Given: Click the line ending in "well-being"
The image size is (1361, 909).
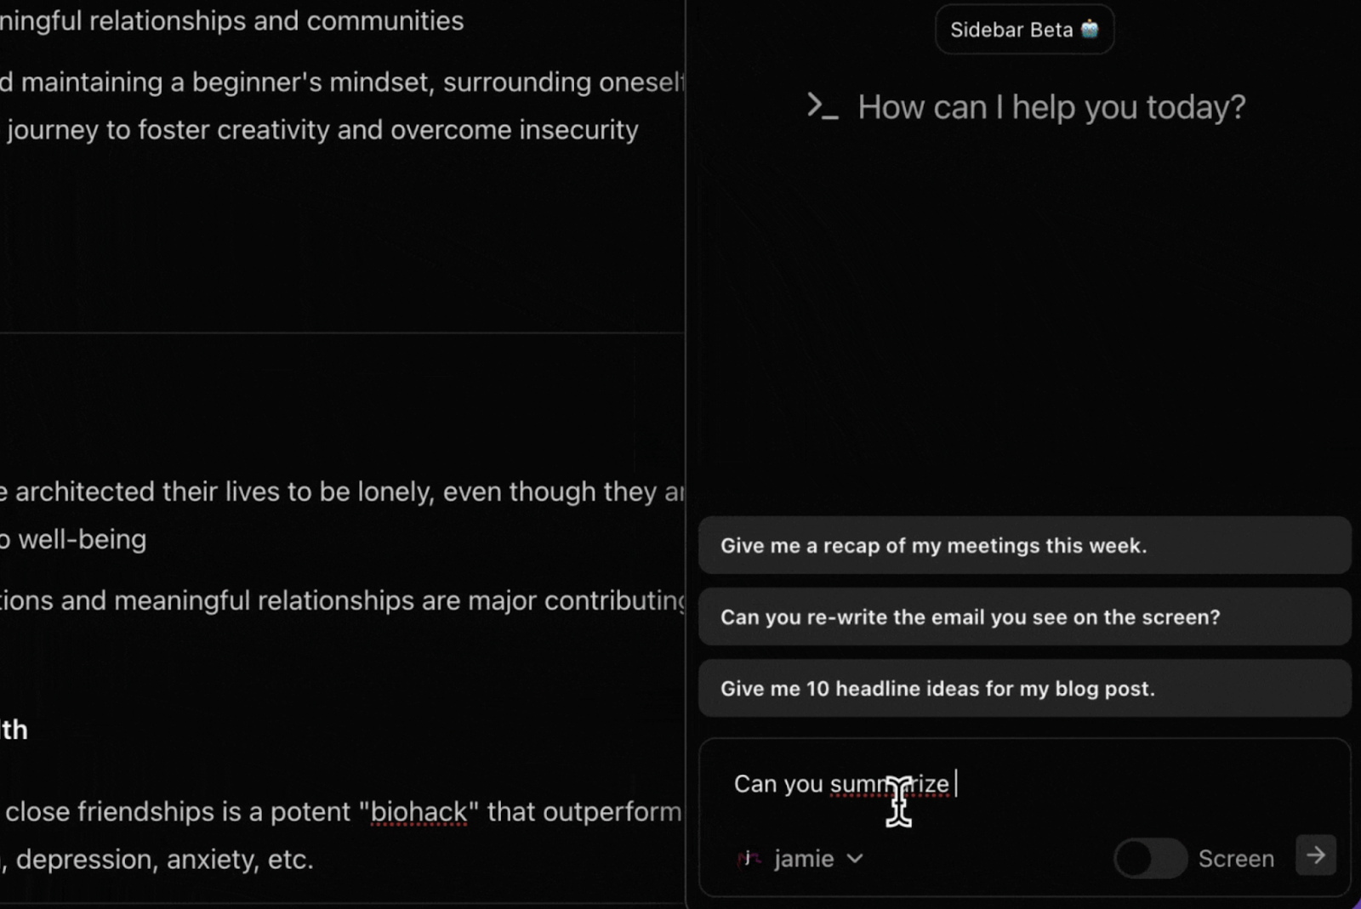Looking at the screenshot, I should coord(73,539).
